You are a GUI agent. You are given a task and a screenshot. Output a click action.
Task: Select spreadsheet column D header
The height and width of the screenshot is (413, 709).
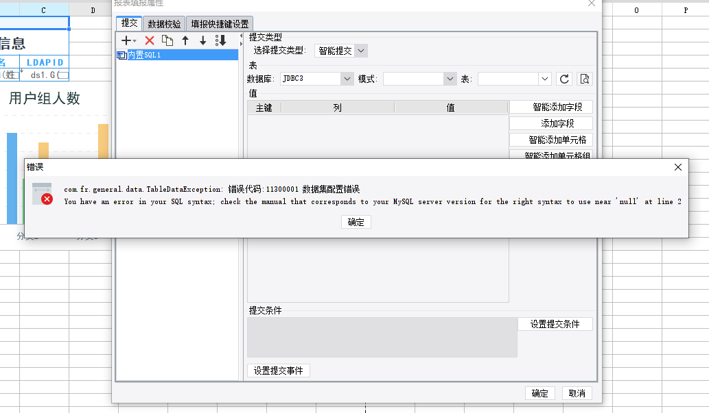93,10
